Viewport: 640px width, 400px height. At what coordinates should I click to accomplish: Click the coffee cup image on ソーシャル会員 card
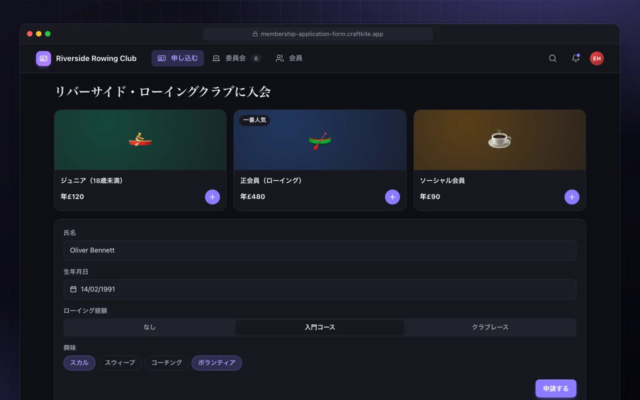499,139
